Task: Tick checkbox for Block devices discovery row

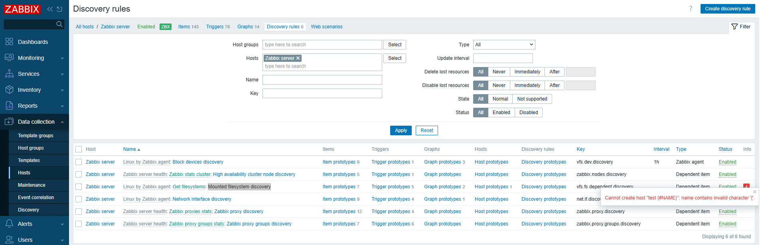Action: pyautogui.click(x=79, y=162)
